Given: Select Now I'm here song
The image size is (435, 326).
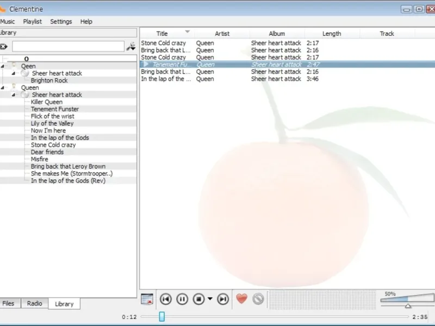Looking at the screenshot, I should [48, 130].
